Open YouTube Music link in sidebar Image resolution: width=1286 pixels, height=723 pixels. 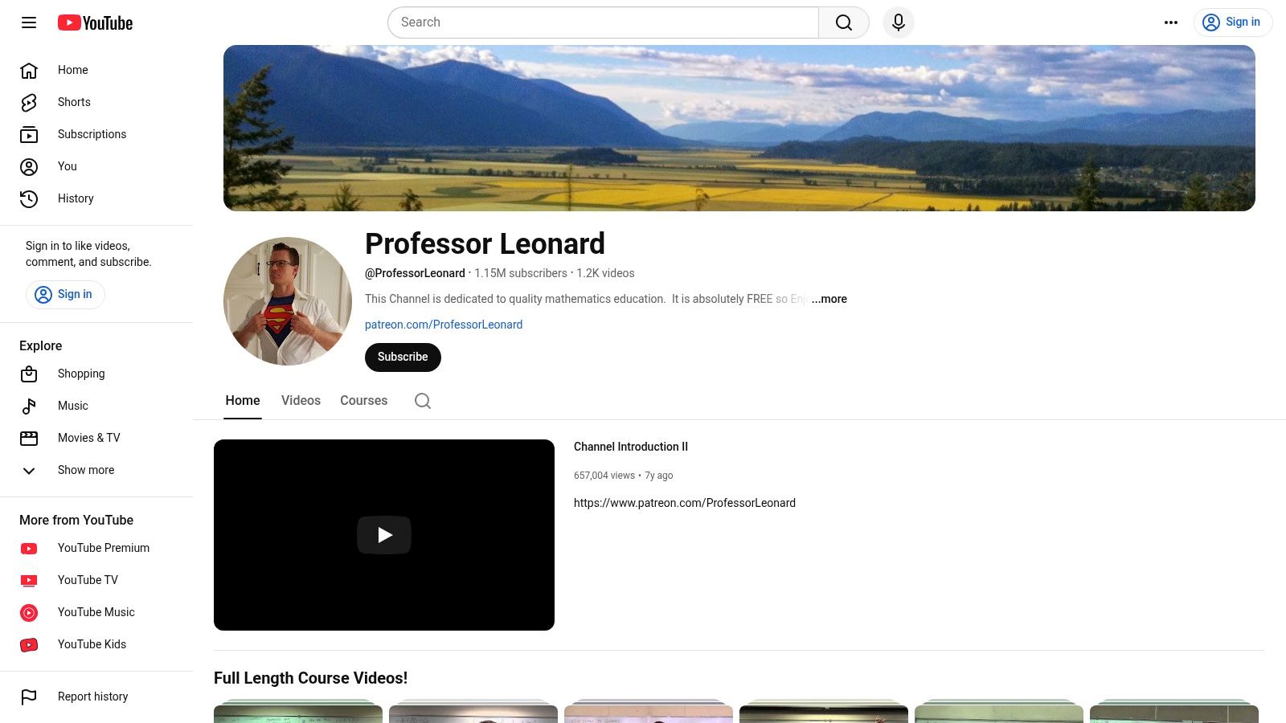point(96,613)
